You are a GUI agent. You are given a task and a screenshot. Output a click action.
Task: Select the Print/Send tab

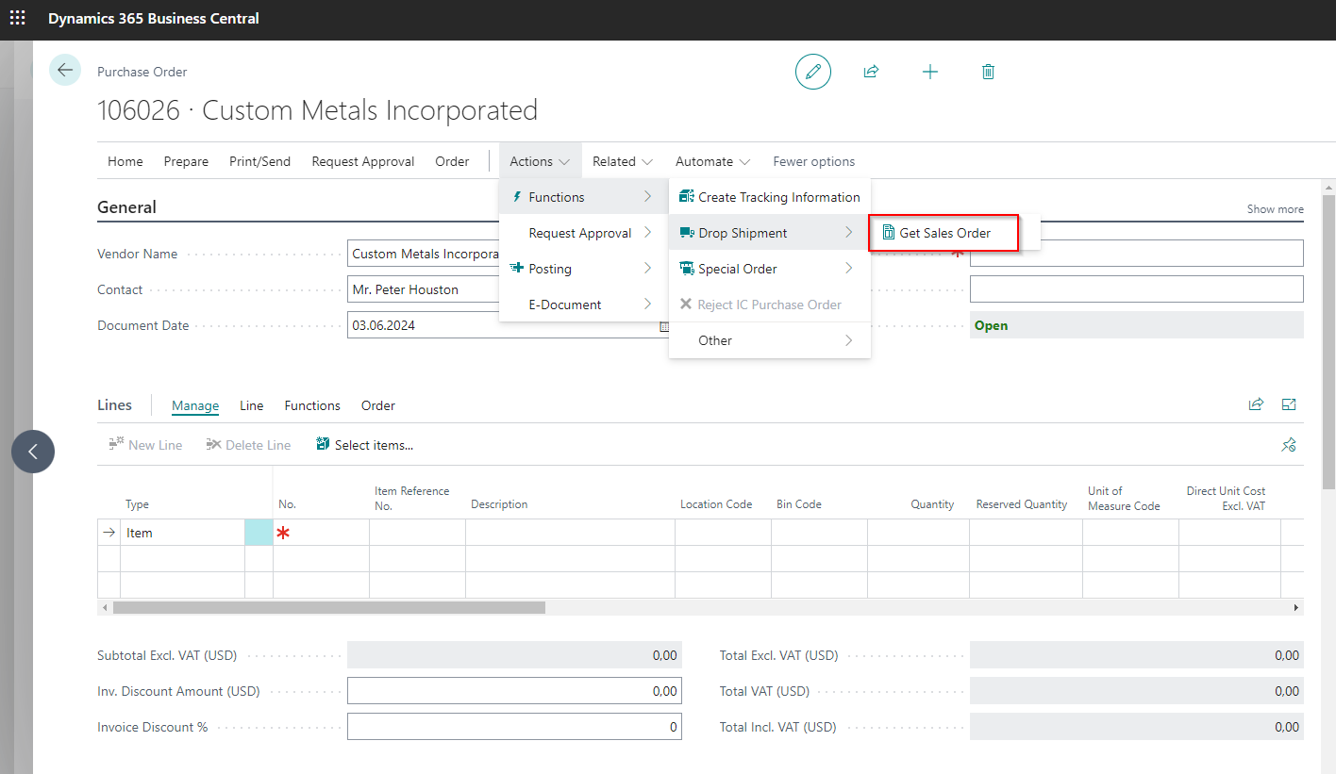(260, 161)
